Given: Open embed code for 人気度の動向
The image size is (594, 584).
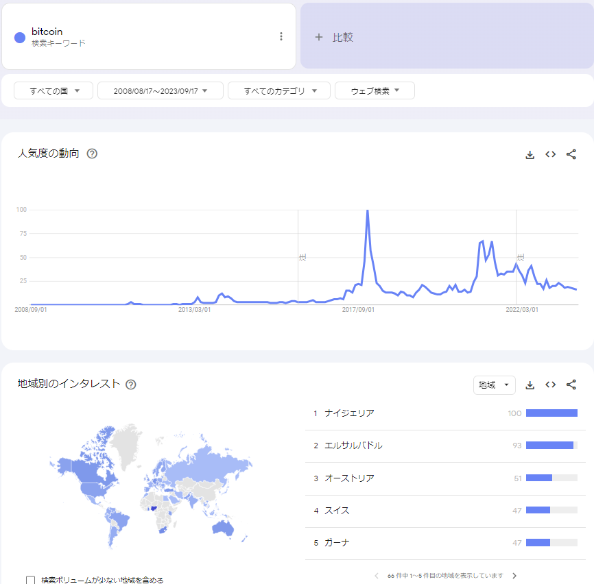Looking at the screenshot, I should click(x=550, y=154).
